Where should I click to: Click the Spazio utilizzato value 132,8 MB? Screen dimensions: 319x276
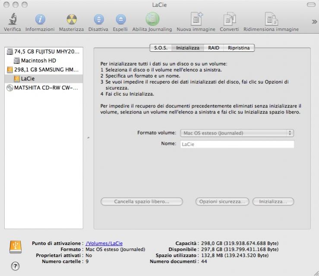(235, 255)
